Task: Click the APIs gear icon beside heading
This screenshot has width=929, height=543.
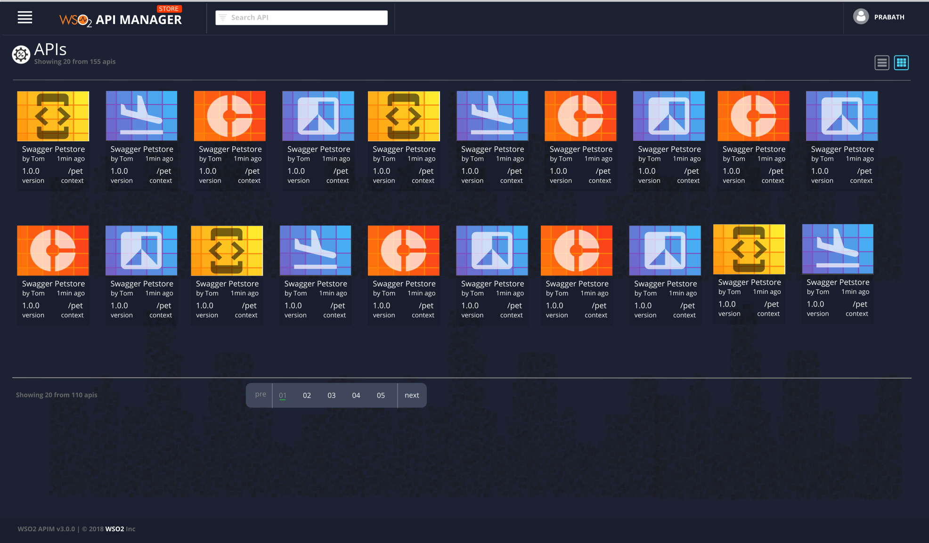Action: pos(21,55)
